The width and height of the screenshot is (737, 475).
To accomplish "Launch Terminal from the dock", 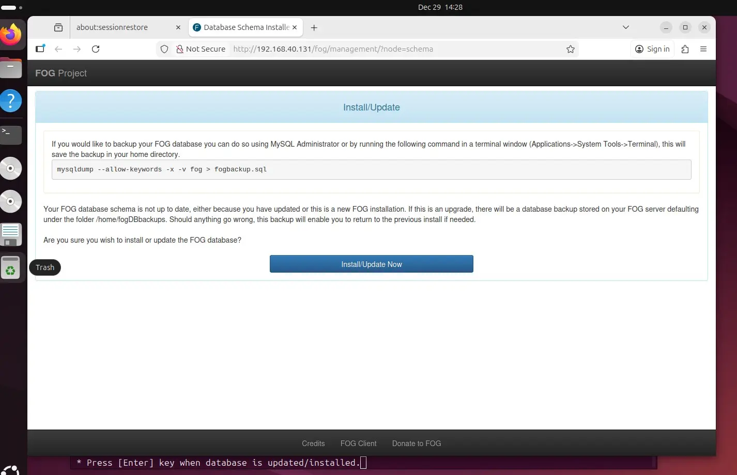I will pos(11,134).
